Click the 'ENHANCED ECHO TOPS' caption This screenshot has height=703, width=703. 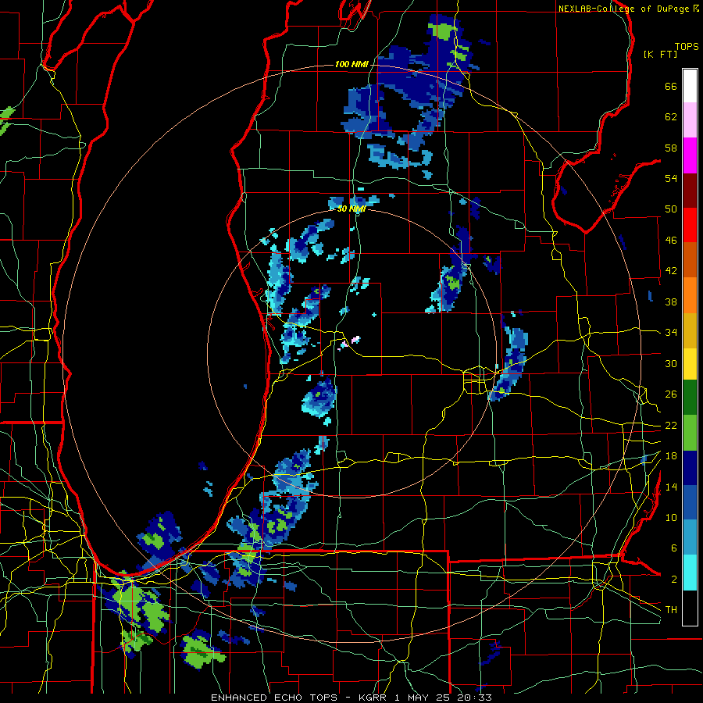click(x=273, y=698)
